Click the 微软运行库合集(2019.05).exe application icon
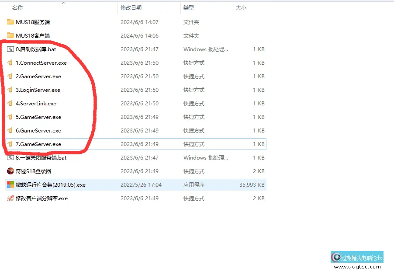 10,184
